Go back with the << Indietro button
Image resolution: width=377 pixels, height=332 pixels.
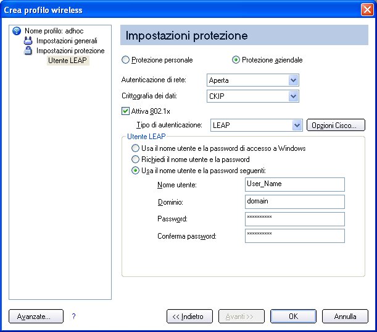pyautogui.click(x=189, y=317)
